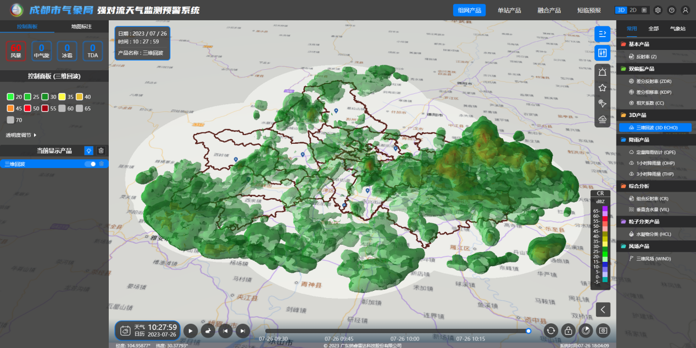Screen dimensions: 696x348
Task: Select 组合反射率 (CR) product
Action: point(652,199)
